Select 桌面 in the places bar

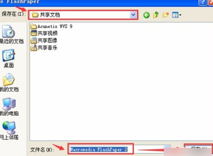tap(9, 58)
